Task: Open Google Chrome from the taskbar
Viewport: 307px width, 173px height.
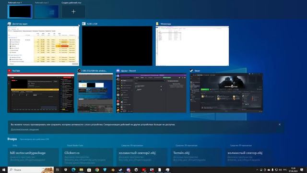Action: point(97,170)
